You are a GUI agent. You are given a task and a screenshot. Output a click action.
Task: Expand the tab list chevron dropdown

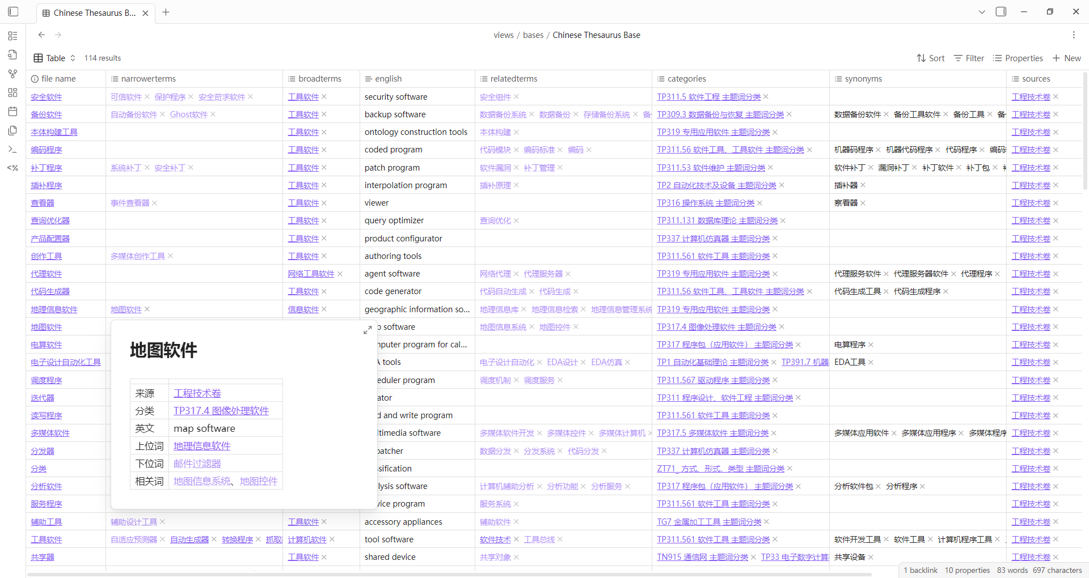tap(982, 12)
